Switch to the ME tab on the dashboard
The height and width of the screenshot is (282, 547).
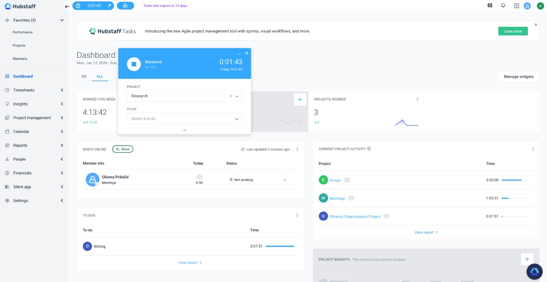click(x=83, y=76)
